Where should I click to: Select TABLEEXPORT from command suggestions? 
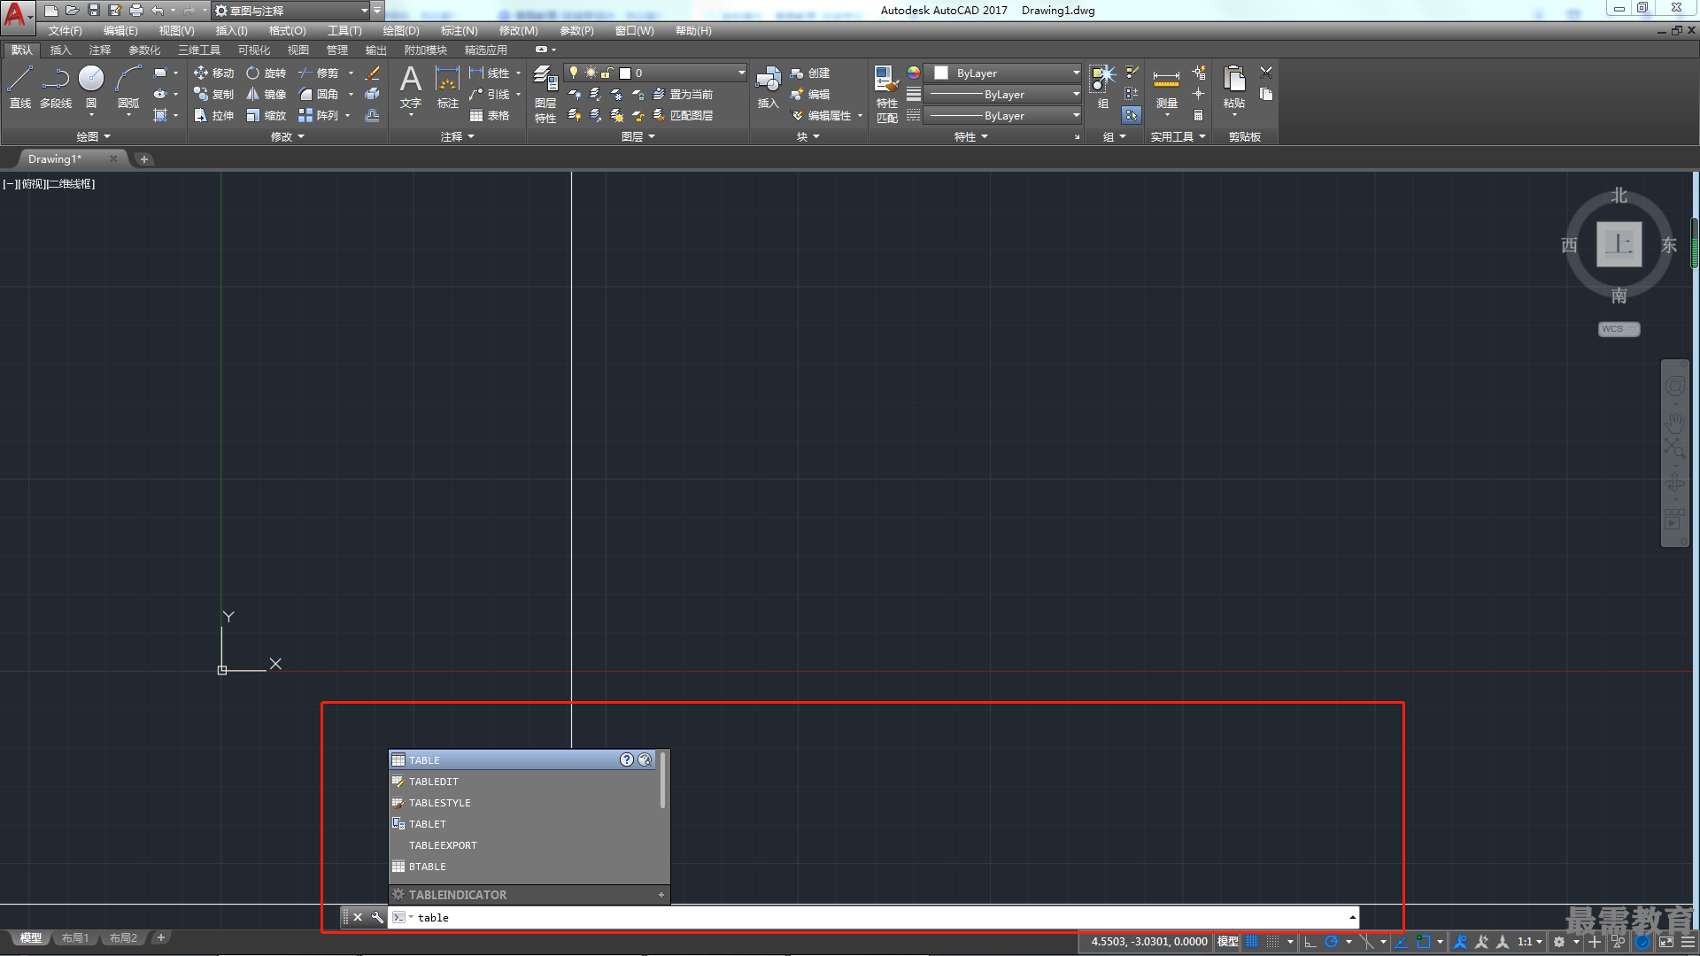524,845
